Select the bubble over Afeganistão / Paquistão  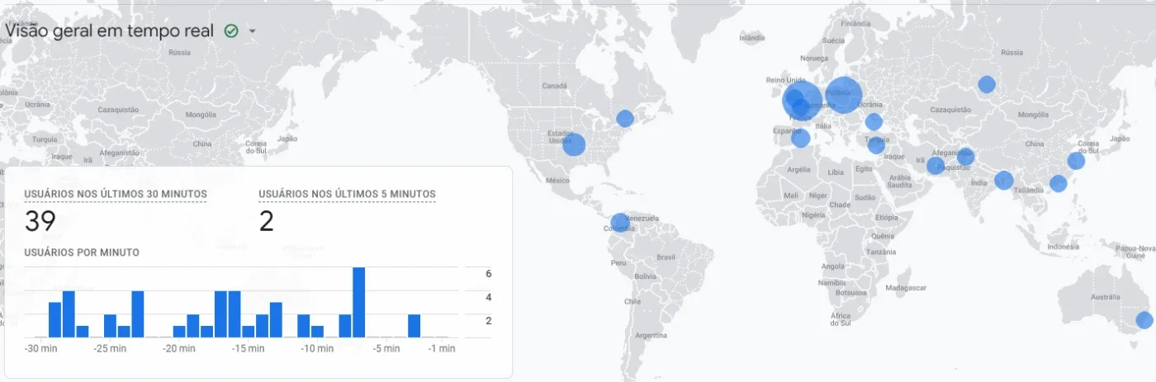pyautogui.click(x=965, y=157)
